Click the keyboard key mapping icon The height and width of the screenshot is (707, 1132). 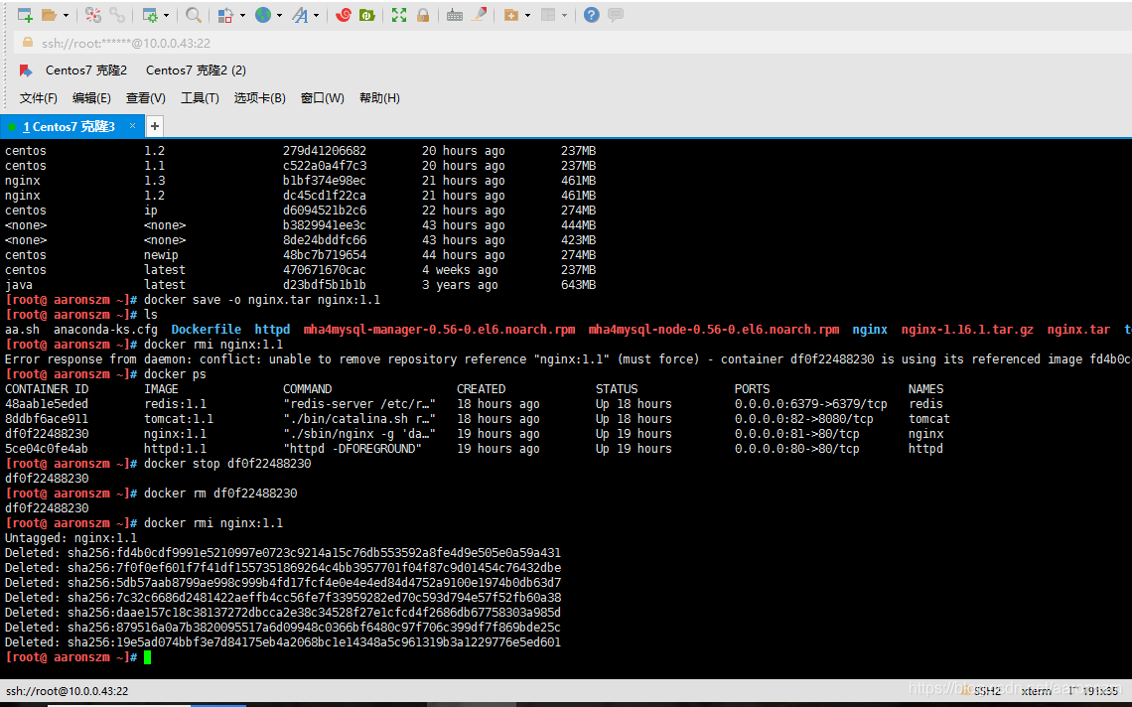(x=454, y=15)
